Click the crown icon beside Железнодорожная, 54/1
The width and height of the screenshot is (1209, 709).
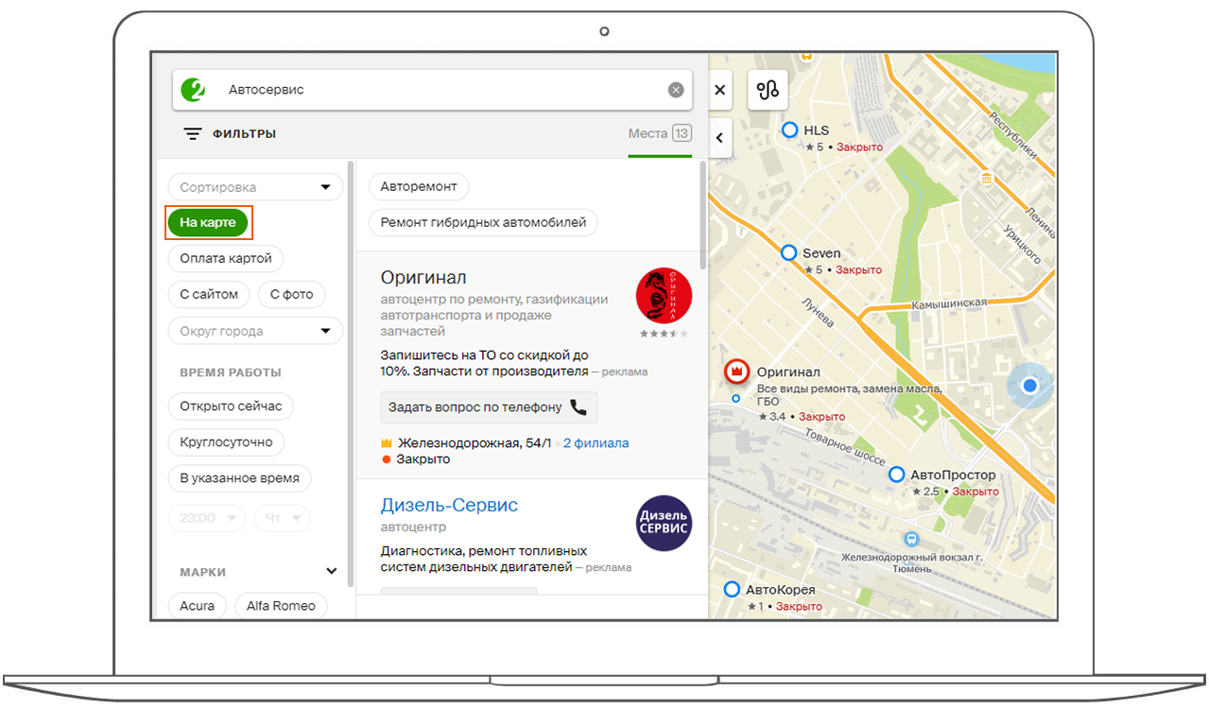point(387,442)
